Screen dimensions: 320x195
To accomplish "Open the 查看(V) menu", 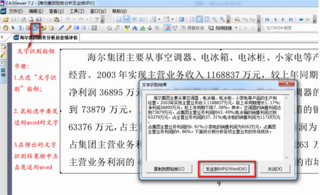I will 57,11.
